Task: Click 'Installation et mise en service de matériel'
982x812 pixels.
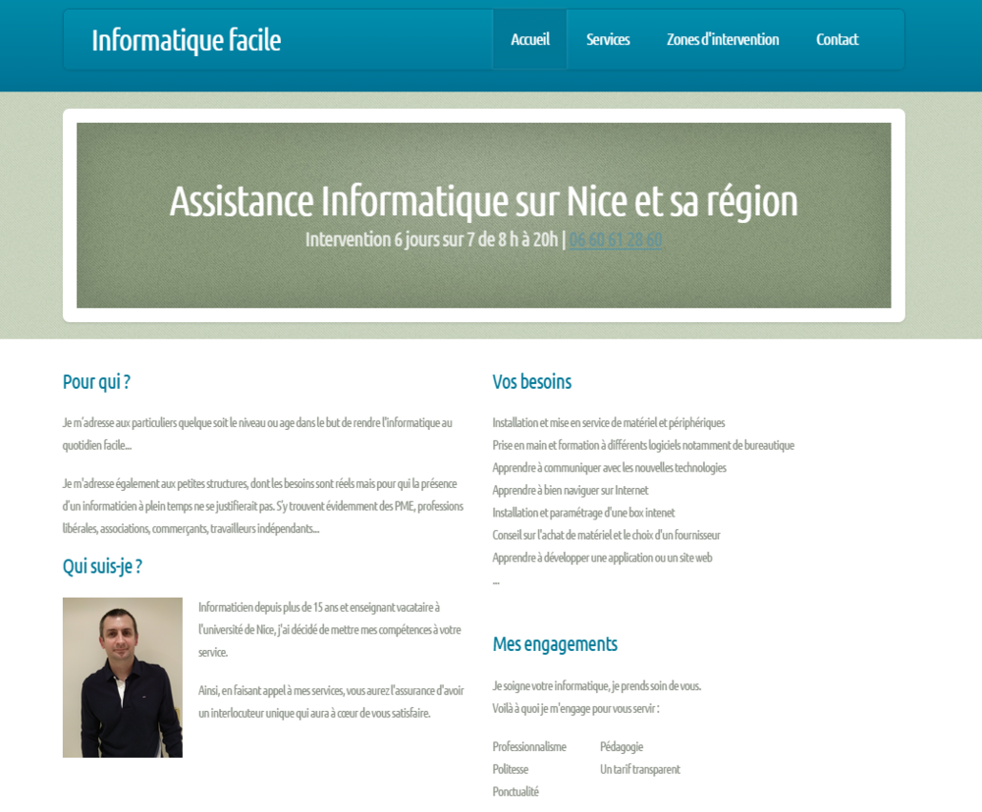Action: click(x=608, y=421)
